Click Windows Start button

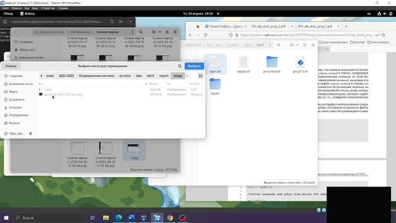[x=6, y=217]
